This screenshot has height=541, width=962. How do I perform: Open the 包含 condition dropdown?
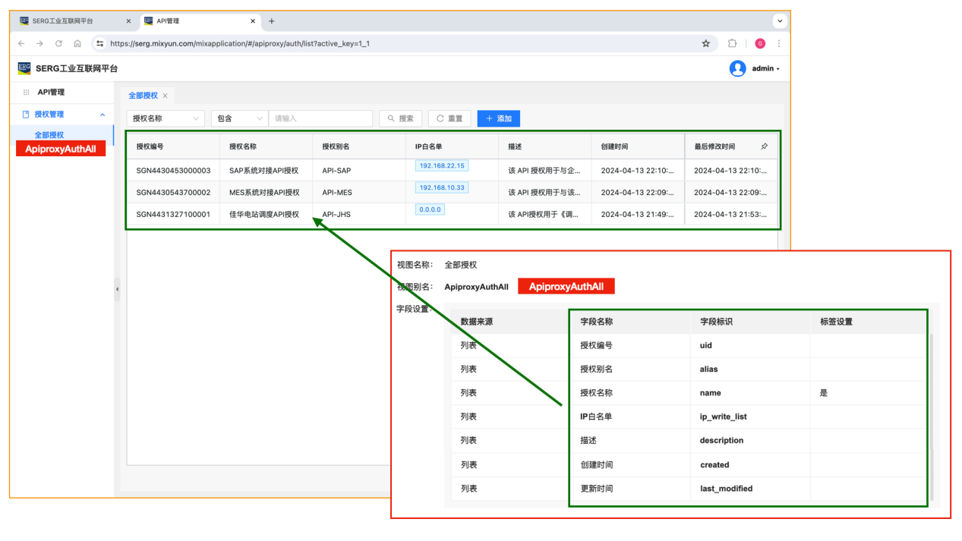tap(239, 118)
